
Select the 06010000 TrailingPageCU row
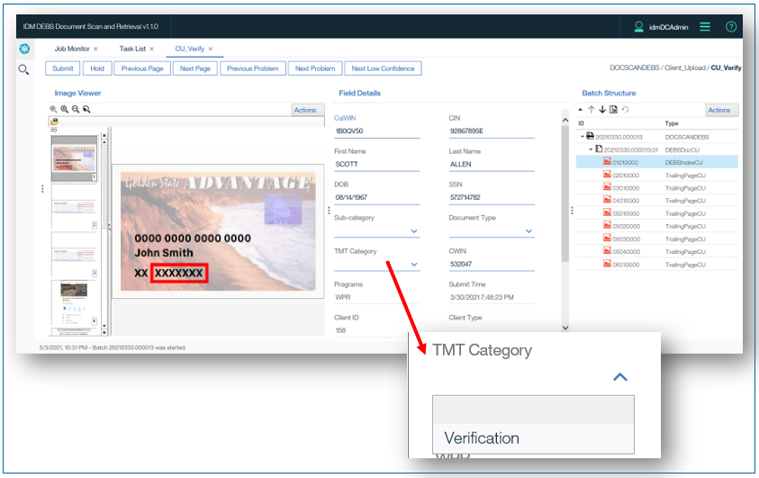click(657, 264)
